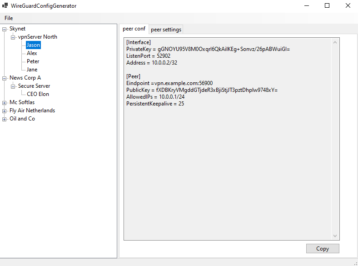Screen dimensions: 358x266
Task: Collapse the Secure Server node
Action: point(13,86)
